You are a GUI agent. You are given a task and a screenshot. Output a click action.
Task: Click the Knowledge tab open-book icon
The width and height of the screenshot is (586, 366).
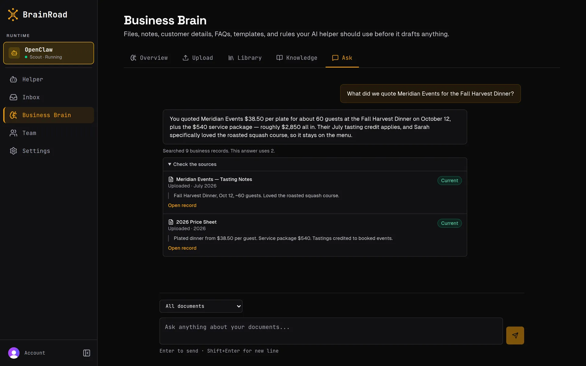pos(280,58)
